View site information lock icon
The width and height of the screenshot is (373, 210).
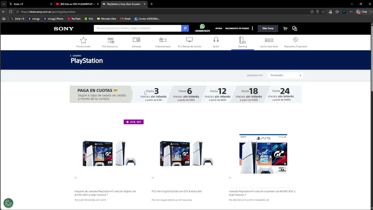tap(18, 12)
